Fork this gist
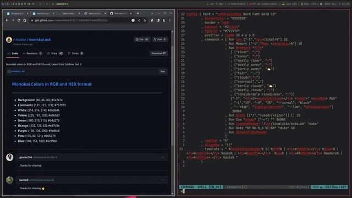 tap(160, 39)
